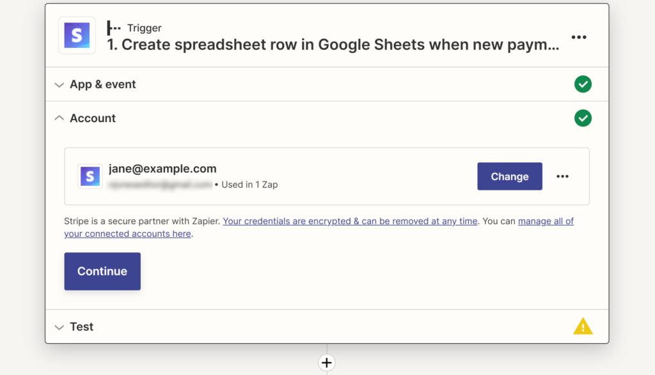
Task: Open the three-dot options next to Change
Action: click(x=562, y=176)
